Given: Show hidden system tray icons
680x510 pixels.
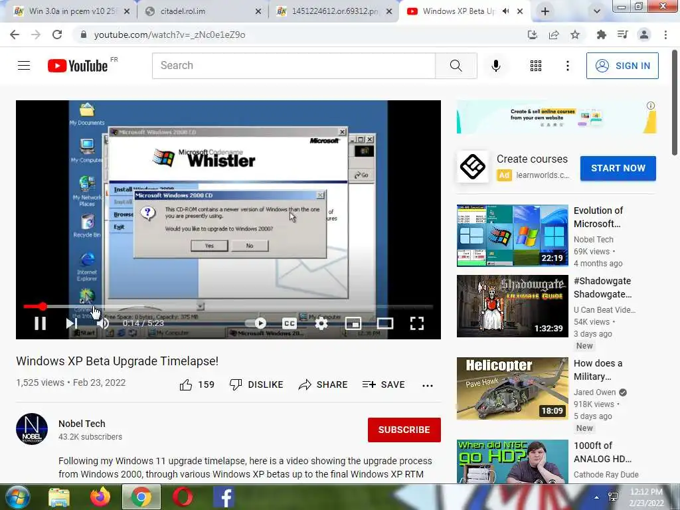Looking at the screenshot, I should [597, 497].
